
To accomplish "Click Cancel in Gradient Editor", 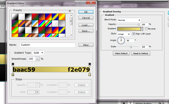I will pos(86,18).
